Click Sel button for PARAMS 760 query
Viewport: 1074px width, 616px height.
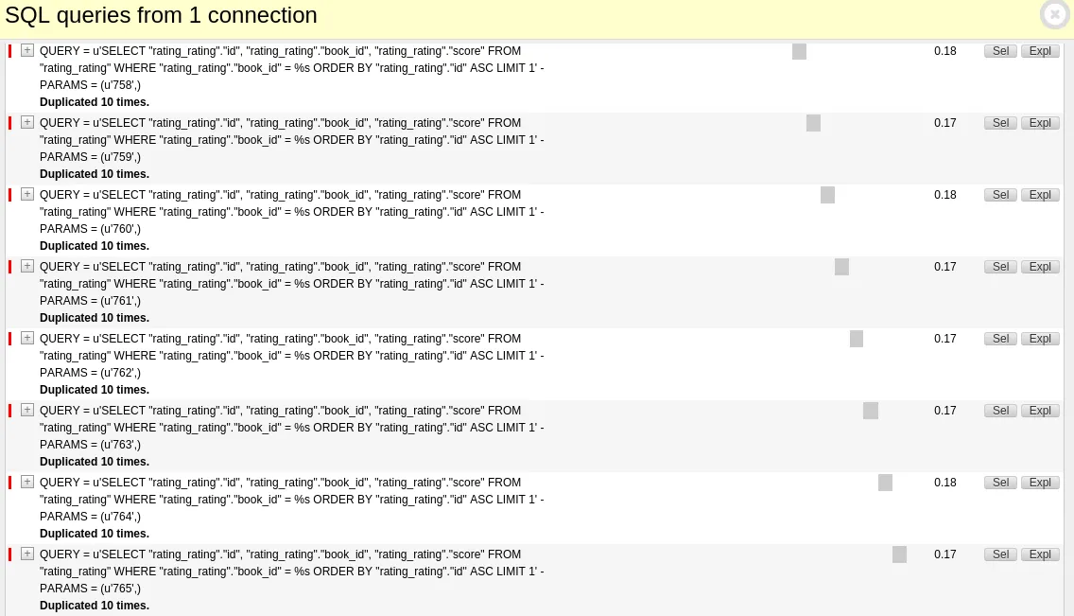[x=1000, y=195]
